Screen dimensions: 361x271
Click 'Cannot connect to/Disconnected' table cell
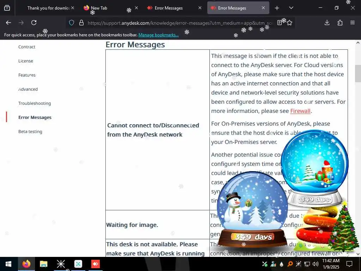(158, 130)
